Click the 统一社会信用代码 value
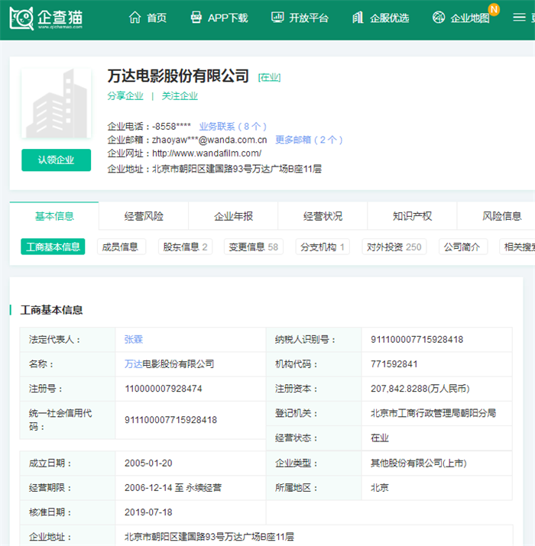The width and height of the screenshot is (535, 546). click(170, 420)
